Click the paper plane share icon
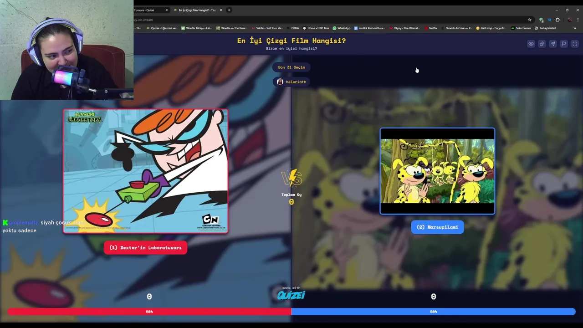The image size is (583, 328). pos(553,44)
